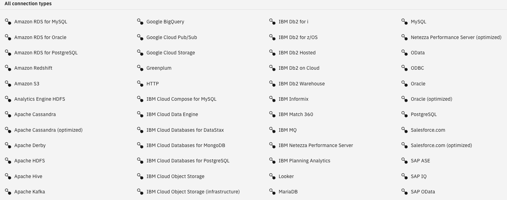This screenshot has width=507, height=200.
Task: Click the connector icon beside OData
Action: click(x=405, y=53)
